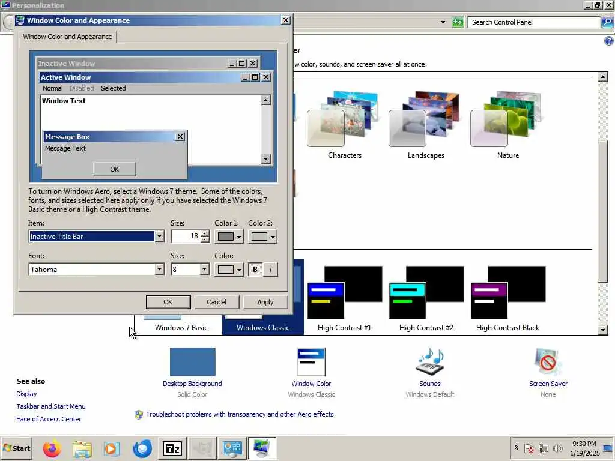Focus the Search Control Panel field
The image size is (615, 461).
click(x=534, y=22)
